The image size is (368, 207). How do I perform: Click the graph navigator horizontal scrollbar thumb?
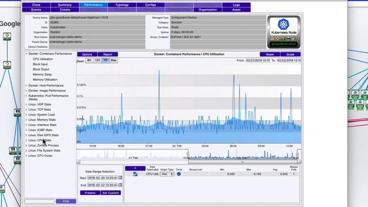tap(243, 162)
